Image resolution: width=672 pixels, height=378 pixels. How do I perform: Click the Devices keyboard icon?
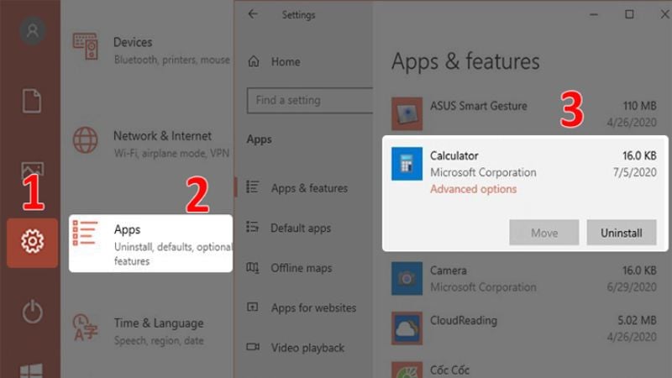point(86,46)
